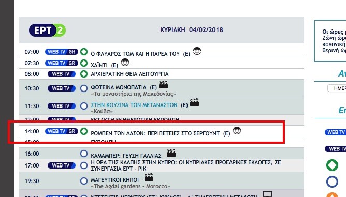Image resolution: width=346 pixels, height=197 pixels.
Task: Select the ΑΡΧΙΕΡΑΤΙΚΗ ΘΕΙΑ ΛΕΙΤΟΥΡΓΙΑ programme row
Action: coord(162,74)
